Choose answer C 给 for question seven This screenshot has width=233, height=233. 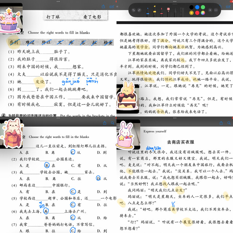75,230
